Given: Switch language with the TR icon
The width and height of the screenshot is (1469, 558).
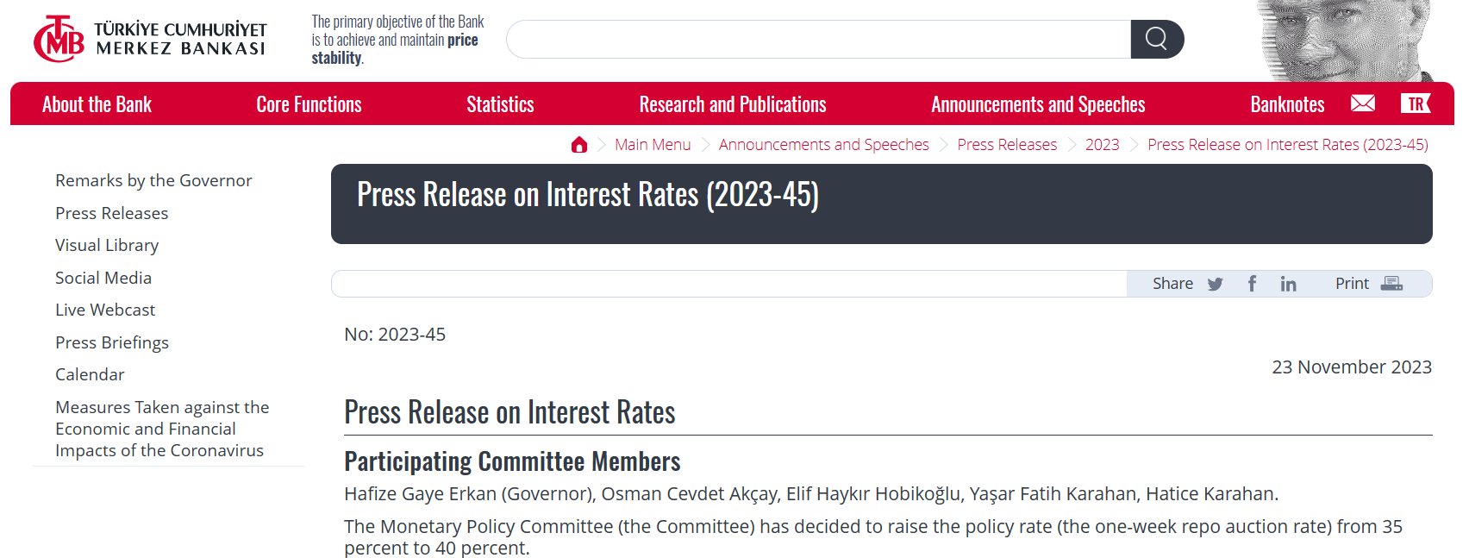Looking at the screenshot, I should [1415, 103].
